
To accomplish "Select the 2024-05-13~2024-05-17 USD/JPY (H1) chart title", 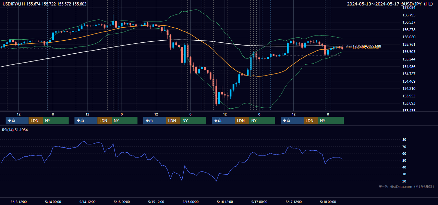I will point(391,4).
